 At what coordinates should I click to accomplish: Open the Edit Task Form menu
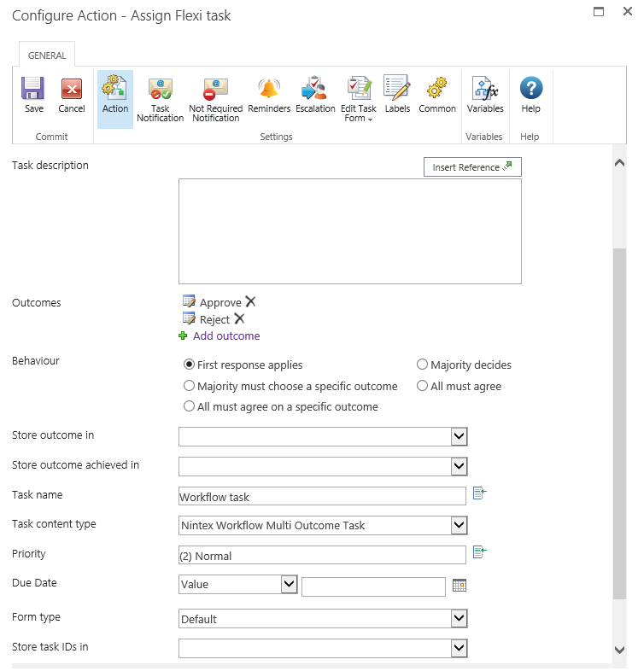click(x=358, y=99)
